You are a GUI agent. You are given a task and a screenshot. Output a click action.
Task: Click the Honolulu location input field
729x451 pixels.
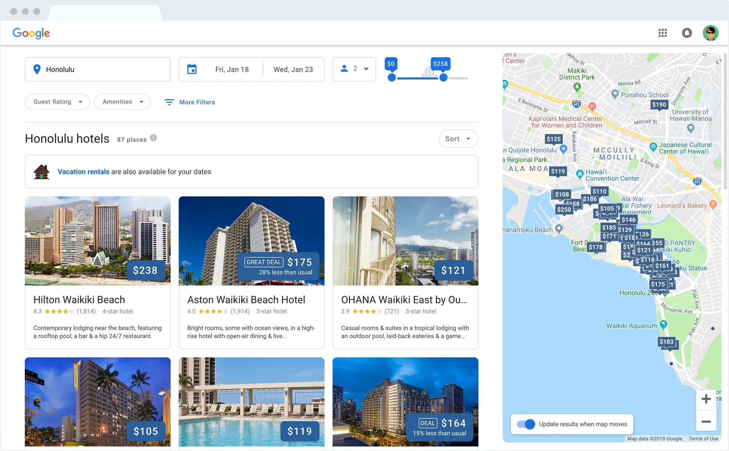(98, 69)
